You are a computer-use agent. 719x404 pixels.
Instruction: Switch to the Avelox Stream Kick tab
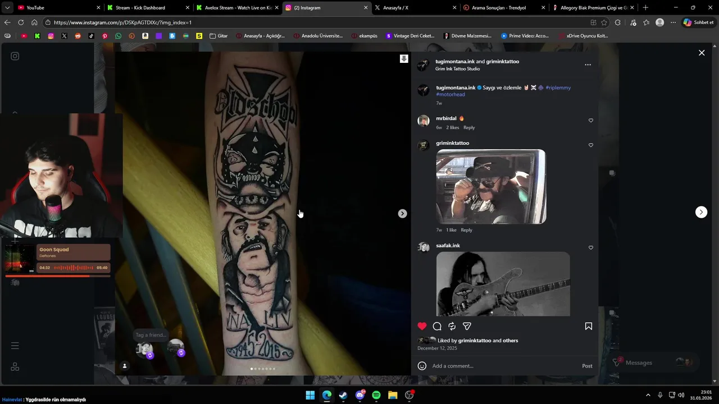[237, 8]
